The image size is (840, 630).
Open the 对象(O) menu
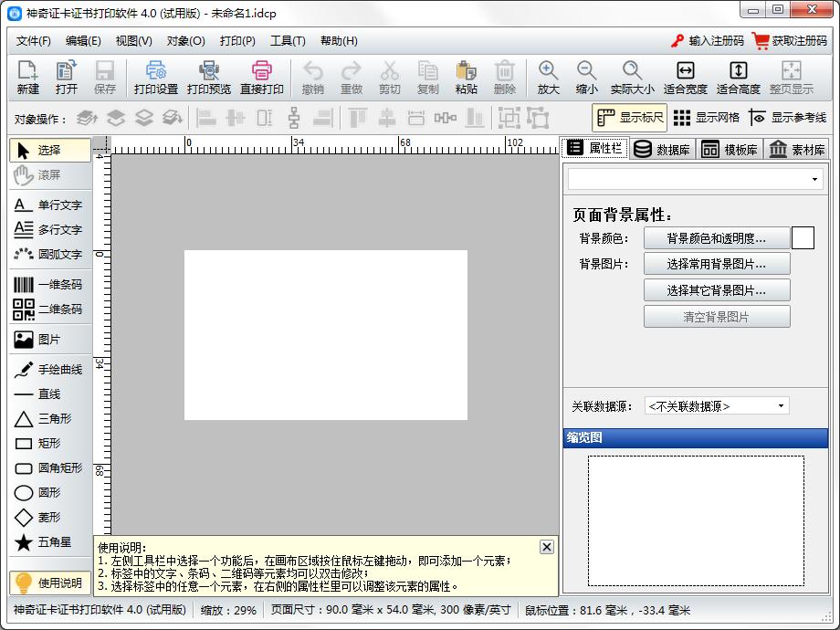point(185,41)
